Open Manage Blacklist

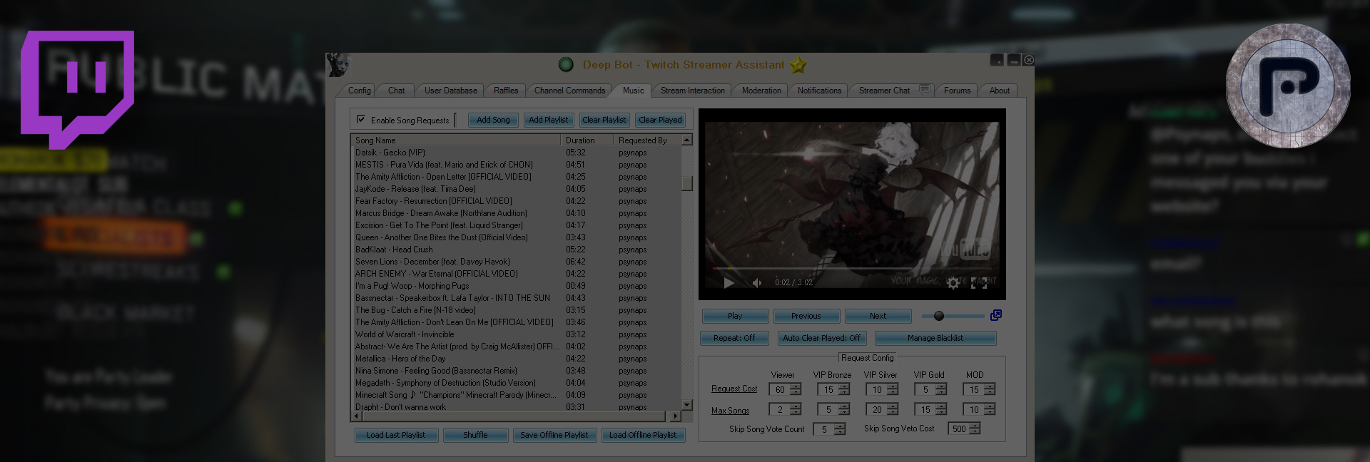(x=935, y=338)
